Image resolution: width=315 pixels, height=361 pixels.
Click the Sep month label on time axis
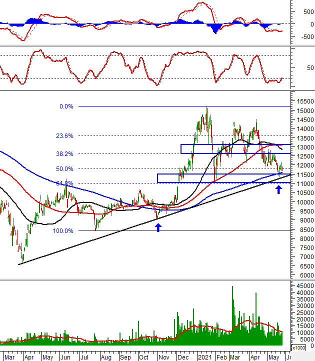(x=125, y=357)
